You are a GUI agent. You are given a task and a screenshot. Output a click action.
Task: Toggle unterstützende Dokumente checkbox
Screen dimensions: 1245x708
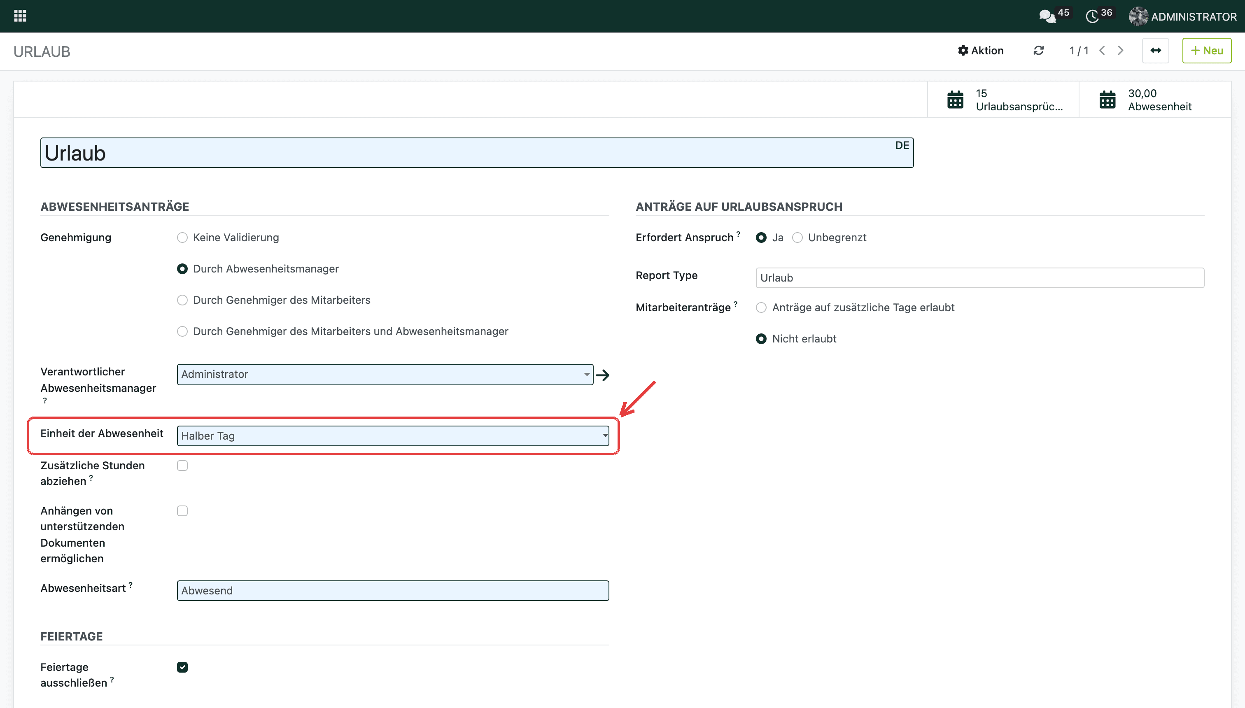[x=182, y=511]
